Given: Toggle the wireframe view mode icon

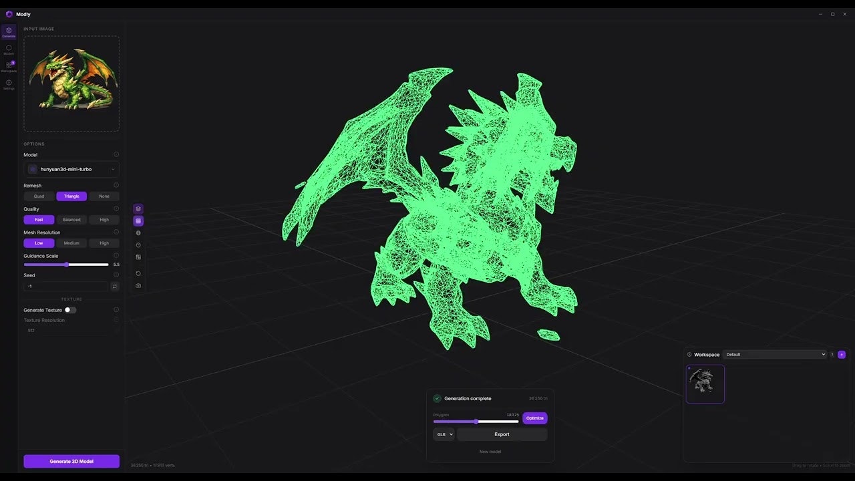Looking at the screenshot, I should click(138, 220).
